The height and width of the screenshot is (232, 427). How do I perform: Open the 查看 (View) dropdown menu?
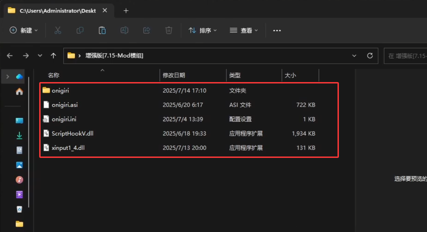coord(244,30)
